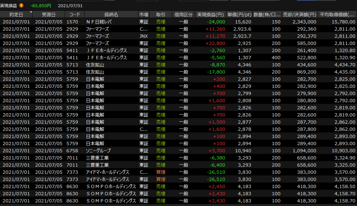The height and width of the screenshot is (206, 357).
Task: Click the 銘柄名 column header
Action: coord(111,15)
